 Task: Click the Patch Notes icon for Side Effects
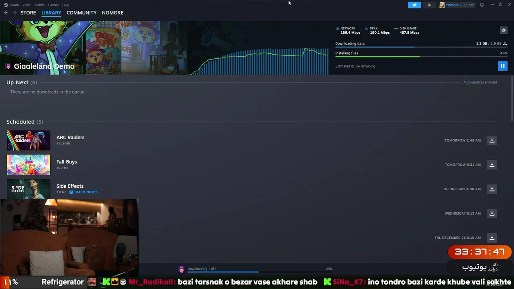71,192
